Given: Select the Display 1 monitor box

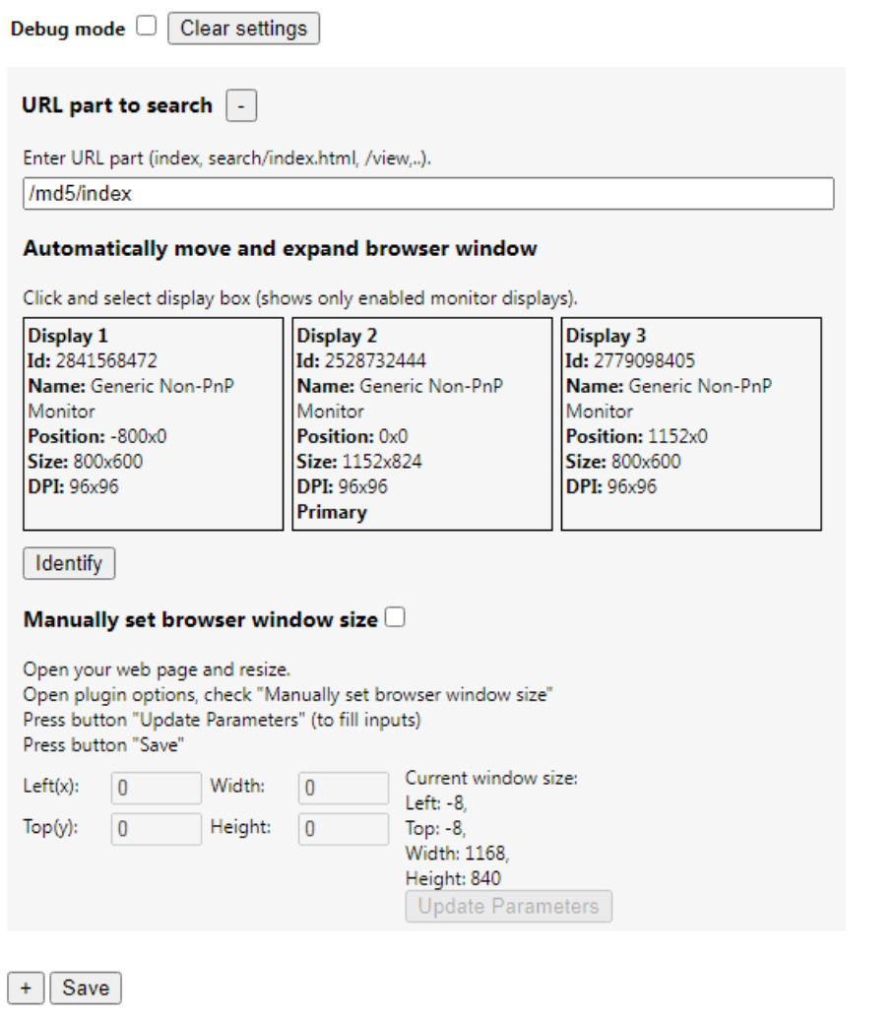Looking at the screenshot, I should tap(154, 424).
